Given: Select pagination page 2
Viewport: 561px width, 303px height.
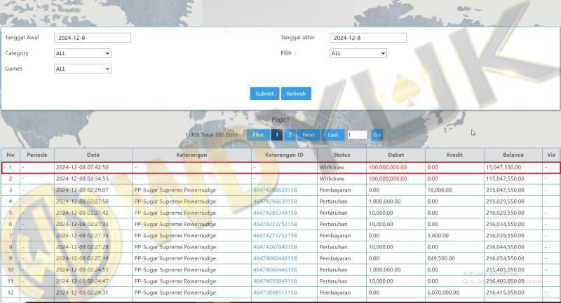Looking at the screenshot, I should click(290, 135).
